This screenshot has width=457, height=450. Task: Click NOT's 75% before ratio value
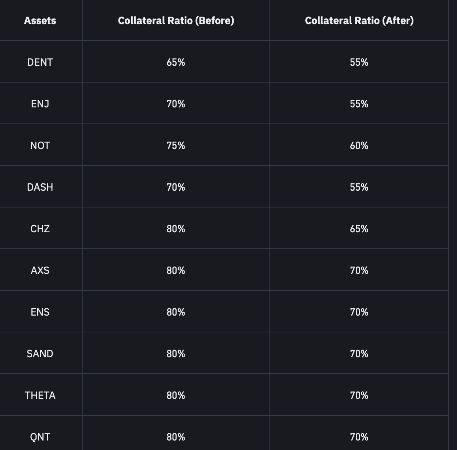[x=176, y=145]
